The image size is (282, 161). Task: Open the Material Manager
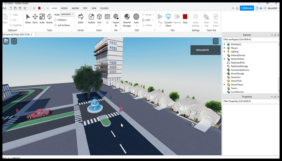pos(127,20)
